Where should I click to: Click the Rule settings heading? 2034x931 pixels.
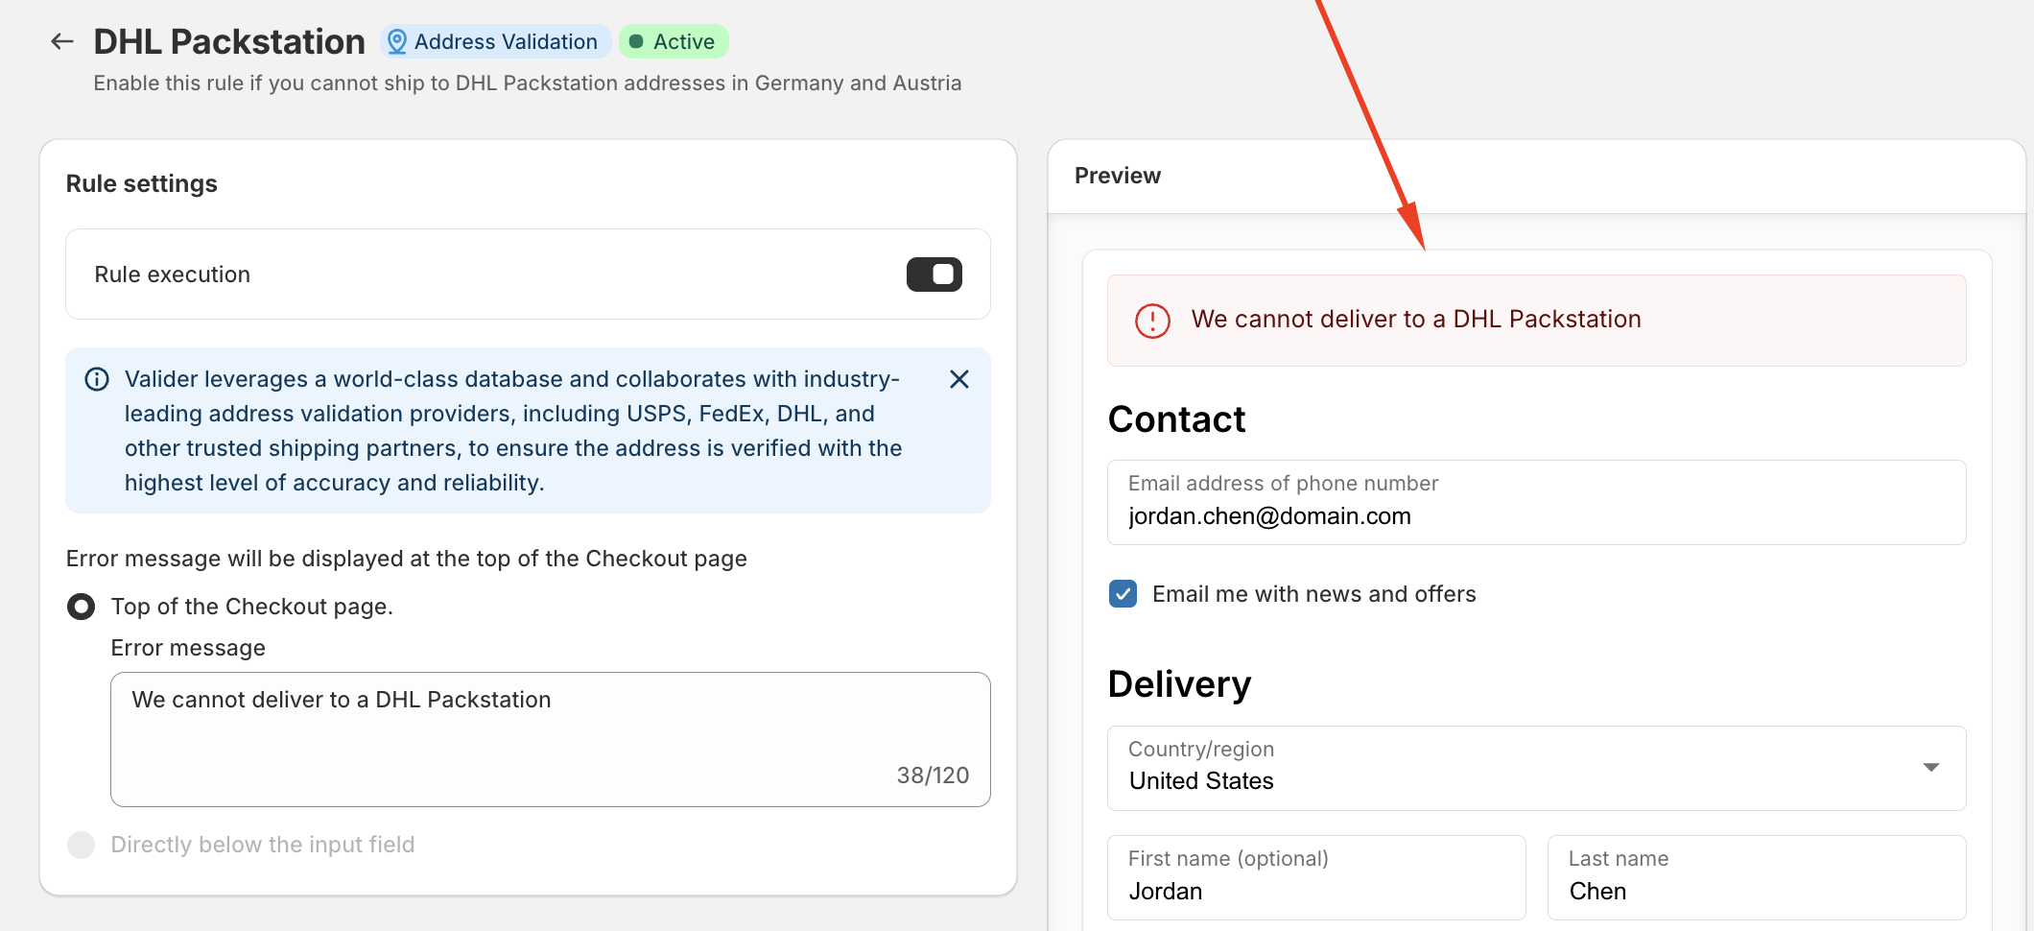pos(142,183)
